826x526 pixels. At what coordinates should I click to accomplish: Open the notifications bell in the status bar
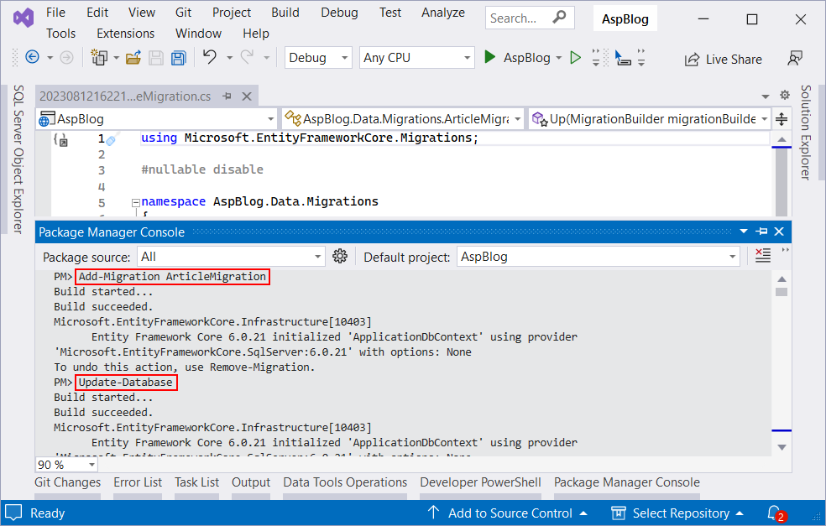773,513
